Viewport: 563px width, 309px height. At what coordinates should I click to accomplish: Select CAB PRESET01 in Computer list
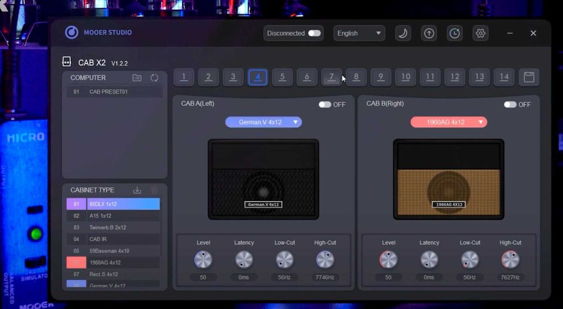(x=114, y=92)
